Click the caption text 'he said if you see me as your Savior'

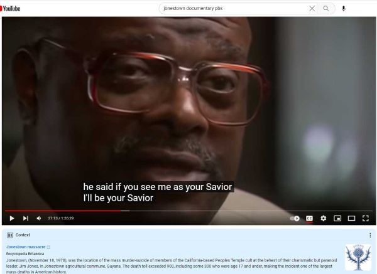[x=158, y=187]
